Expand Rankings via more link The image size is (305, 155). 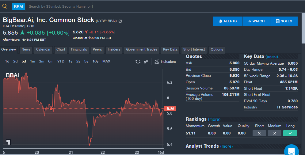click(x=214, y=119)
